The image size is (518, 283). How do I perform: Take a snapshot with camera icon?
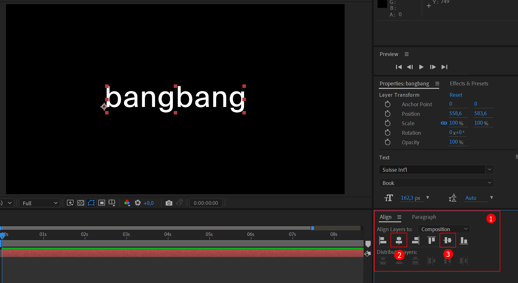click(169, 203)
